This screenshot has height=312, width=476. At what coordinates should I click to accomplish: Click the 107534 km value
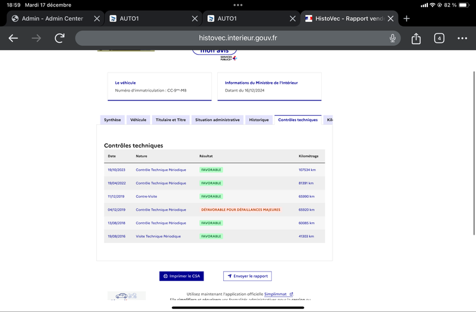(x=307, y=170)
